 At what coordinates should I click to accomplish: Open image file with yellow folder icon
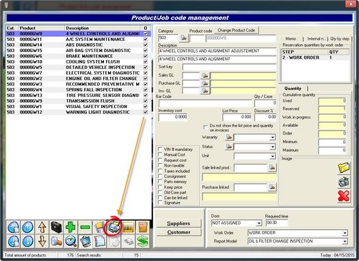(344, 168)
